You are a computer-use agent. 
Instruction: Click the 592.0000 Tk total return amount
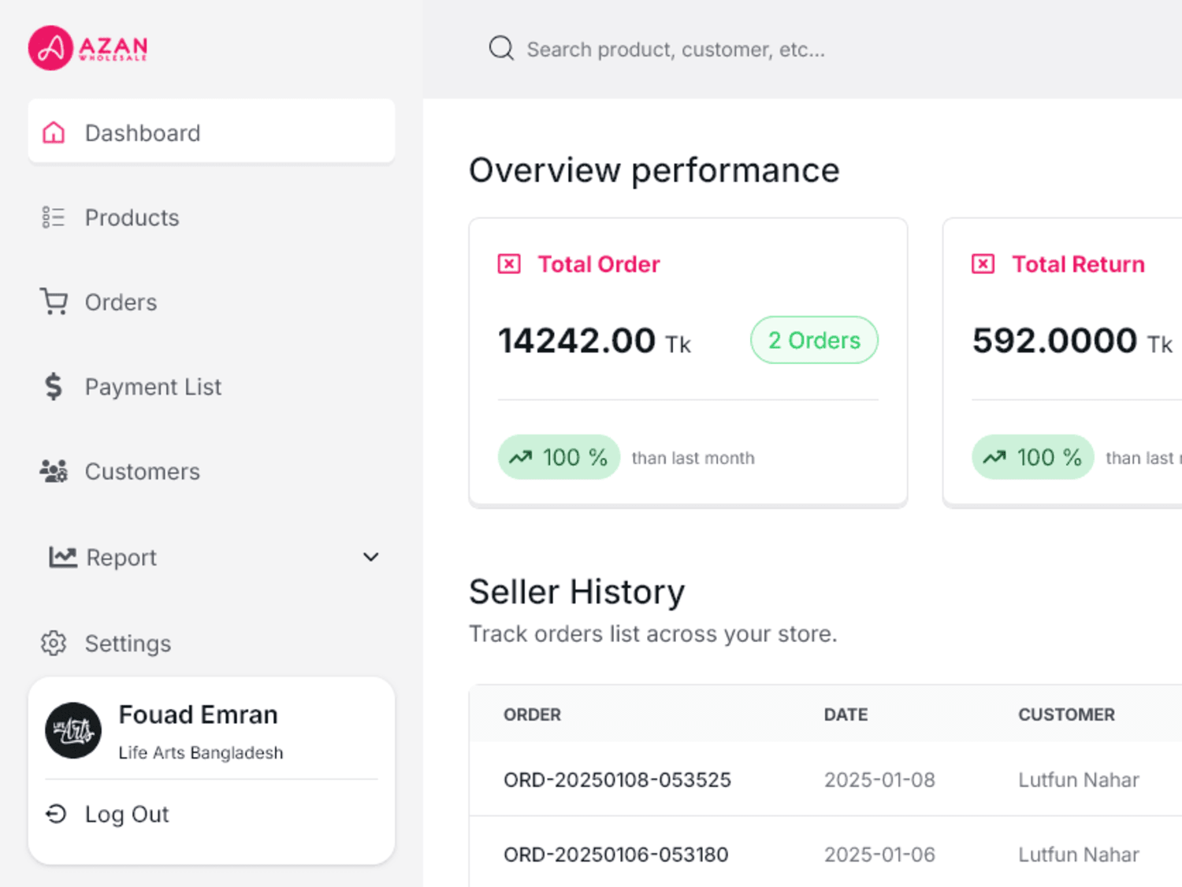(1072, 341)
